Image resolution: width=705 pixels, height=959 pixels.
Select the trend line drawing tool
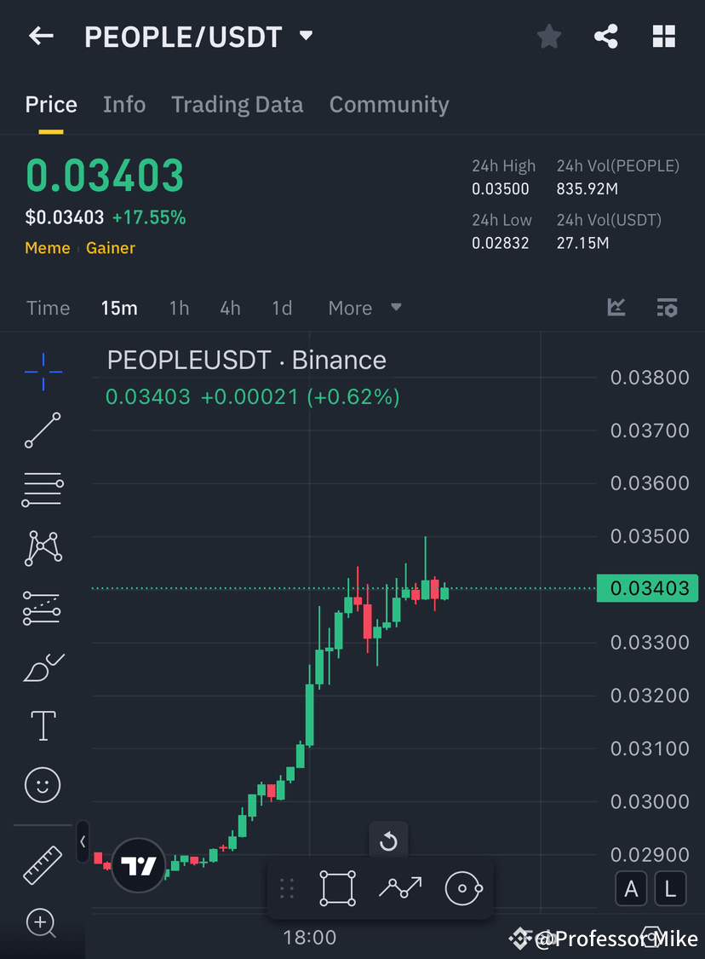pyautogui.click(x=42, y=430)
